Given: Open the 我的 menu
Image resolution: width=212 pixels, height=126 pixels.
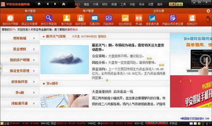Looking at the screenshot, I should click(77, 4).
